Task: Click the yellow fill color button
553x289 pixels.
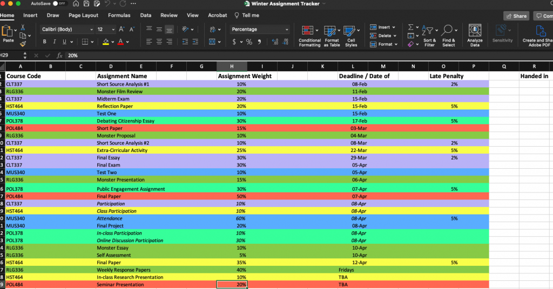Action: [x=106, y=42]
